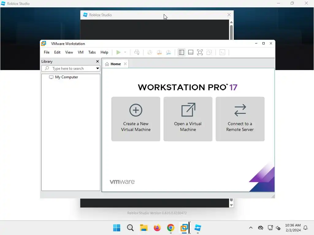Click Send Ctrl+Alt+Del toolbar icon
Viewport: 314px width, 235px height.
(137, 52)
